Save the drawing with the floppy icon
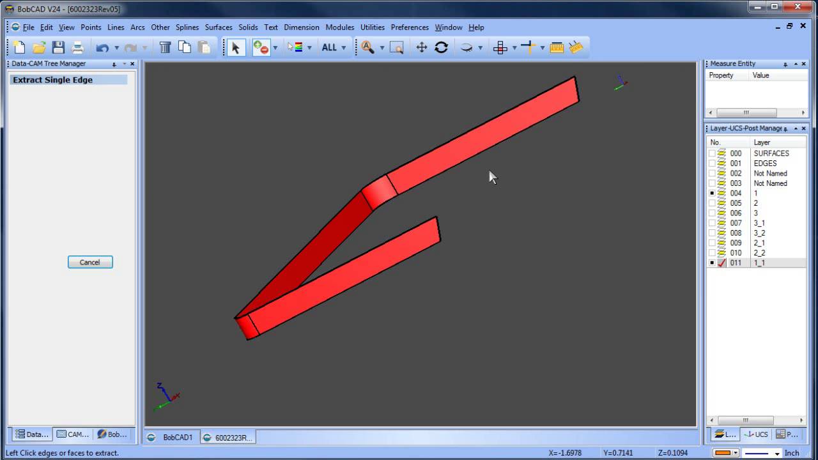The height and width of the screenshot is (460, 818). [58, 47]
